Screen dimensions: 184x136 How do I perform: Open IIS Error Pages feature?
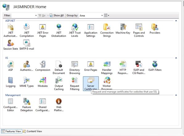[x=91, y=66]
